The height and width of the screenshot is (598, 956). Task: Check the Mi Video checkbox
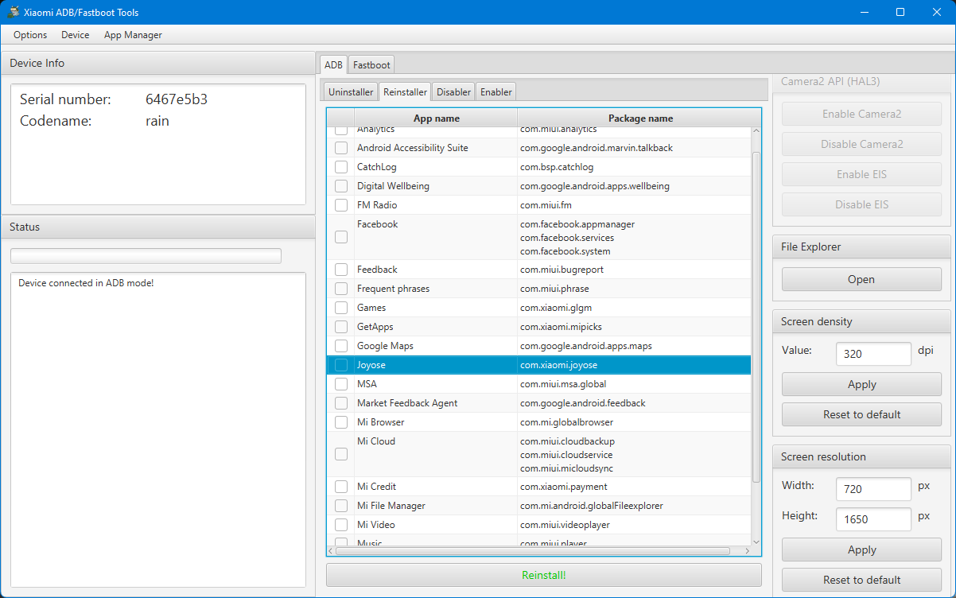[341, 525]
